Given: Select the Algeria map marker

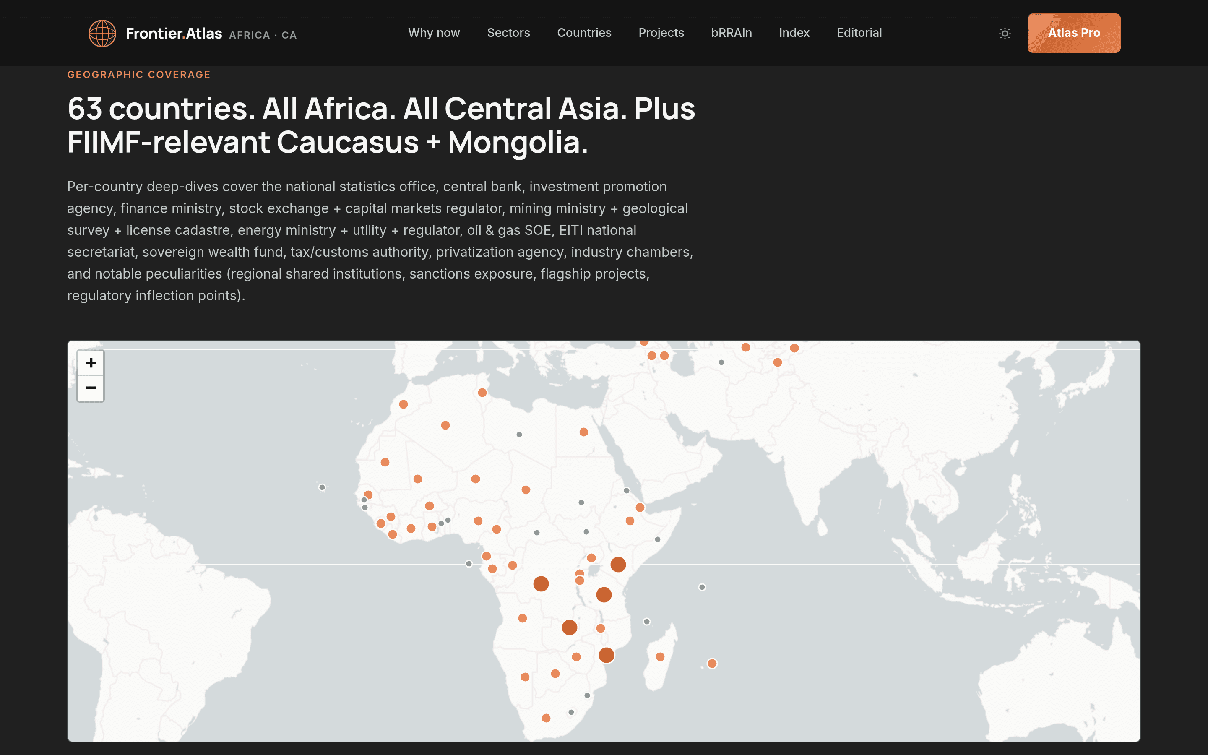Looking at the screenshot, I should (445, 425).
